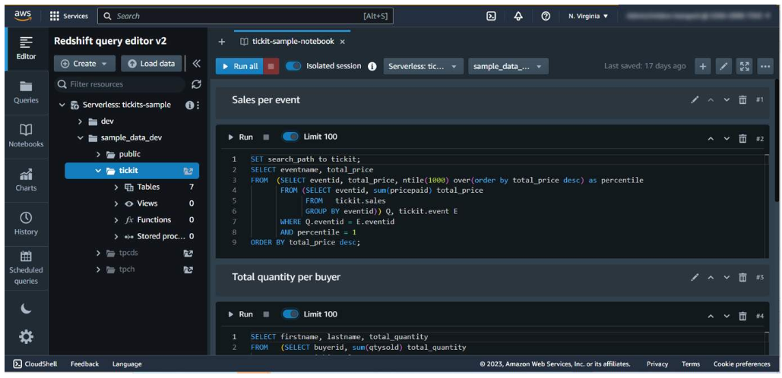
Task: Open the sample_data database dropdown
Action: tap(508, 66)
